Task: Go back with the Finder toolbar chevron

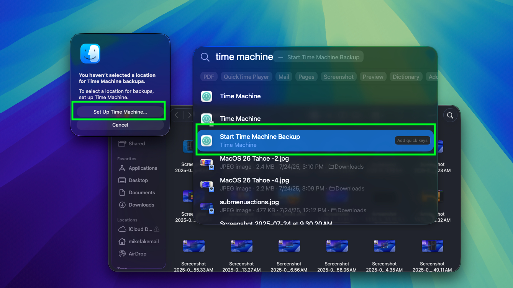Action: click(177, 115)
